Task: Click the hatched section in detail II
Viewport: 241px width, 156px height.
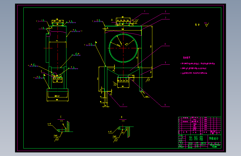Action: (128, 132)
